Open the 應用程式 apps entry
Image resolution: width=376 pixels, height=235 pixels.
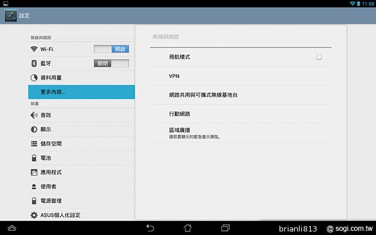[x=82, y=172]
